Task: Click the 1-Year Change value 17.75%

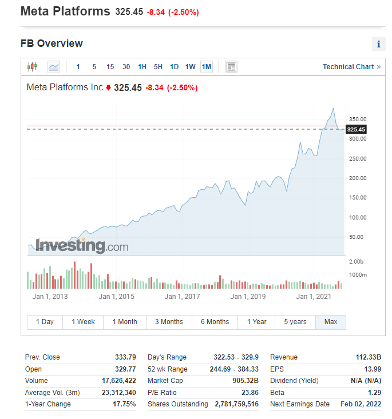Action: tap(124, 404)
